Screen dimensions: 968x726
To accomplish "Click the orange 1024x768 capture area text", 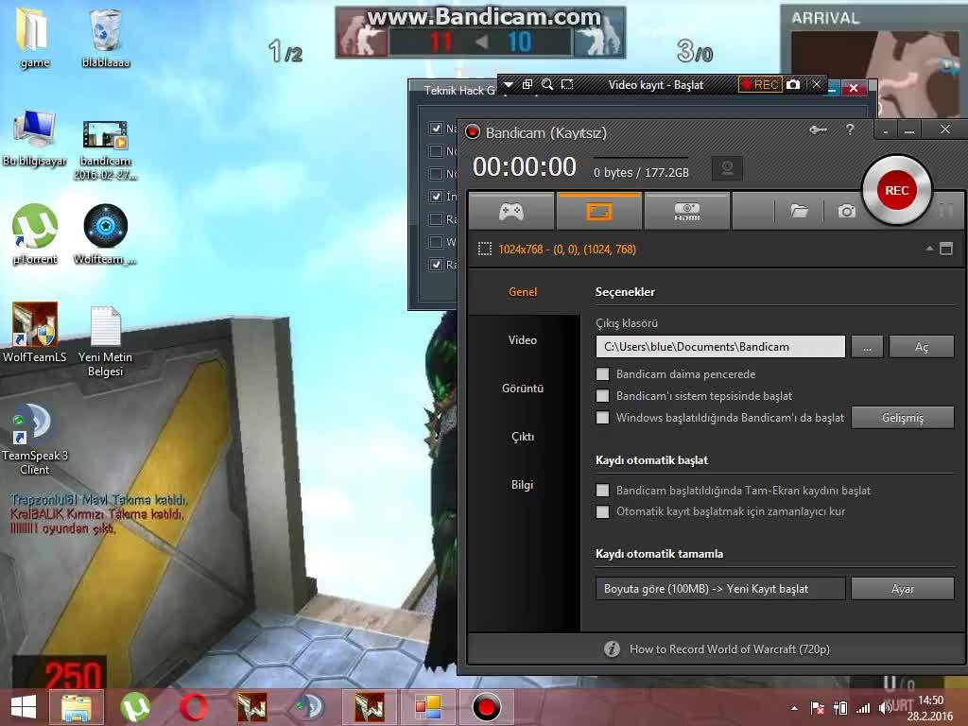I will (x=567, y=250).
